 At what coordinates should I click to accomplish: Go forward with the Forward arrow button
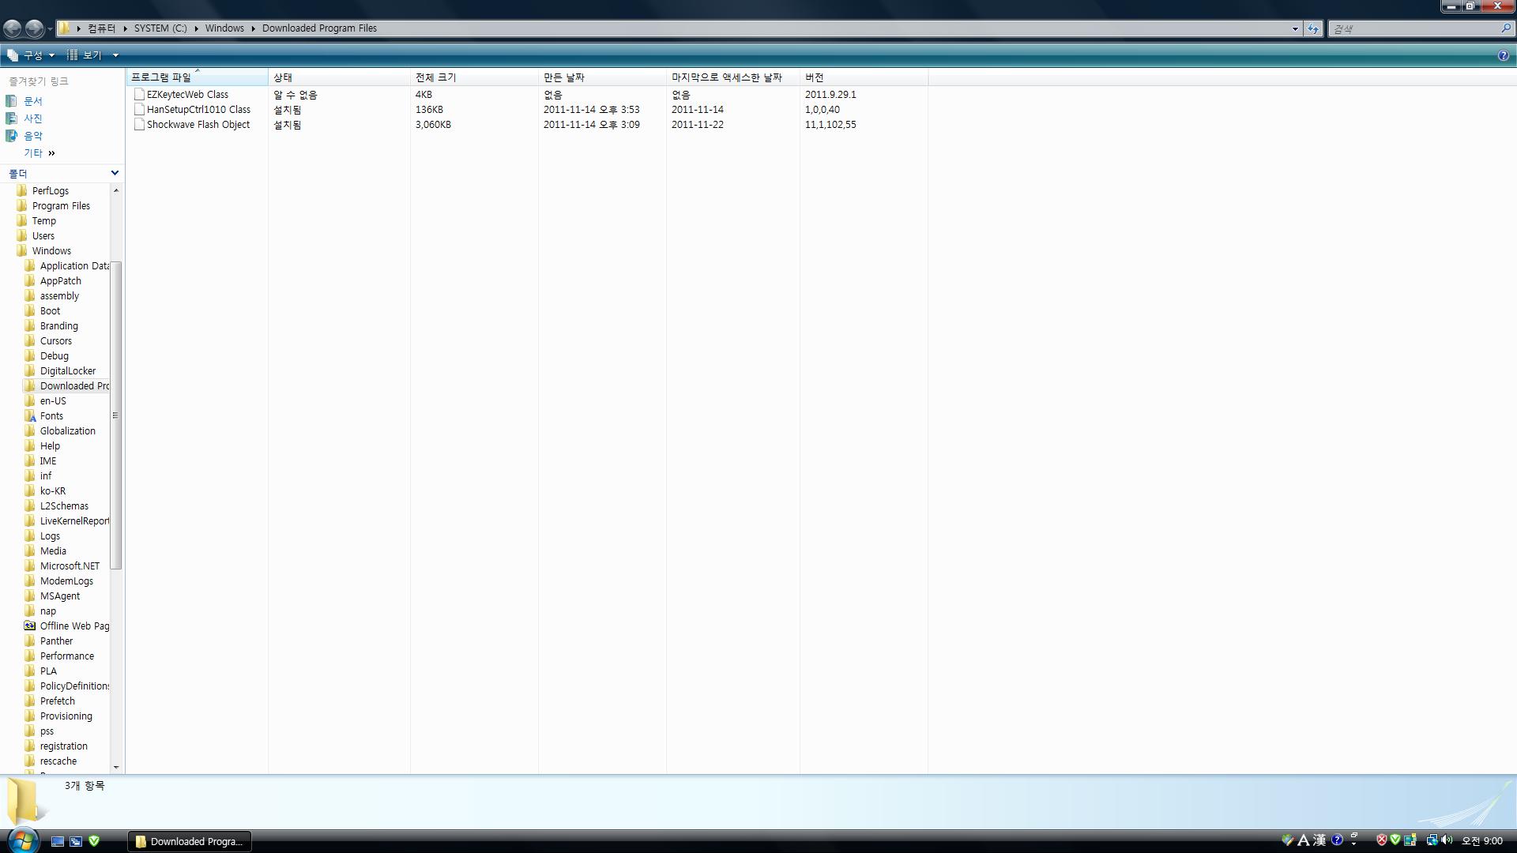point(34,28)
